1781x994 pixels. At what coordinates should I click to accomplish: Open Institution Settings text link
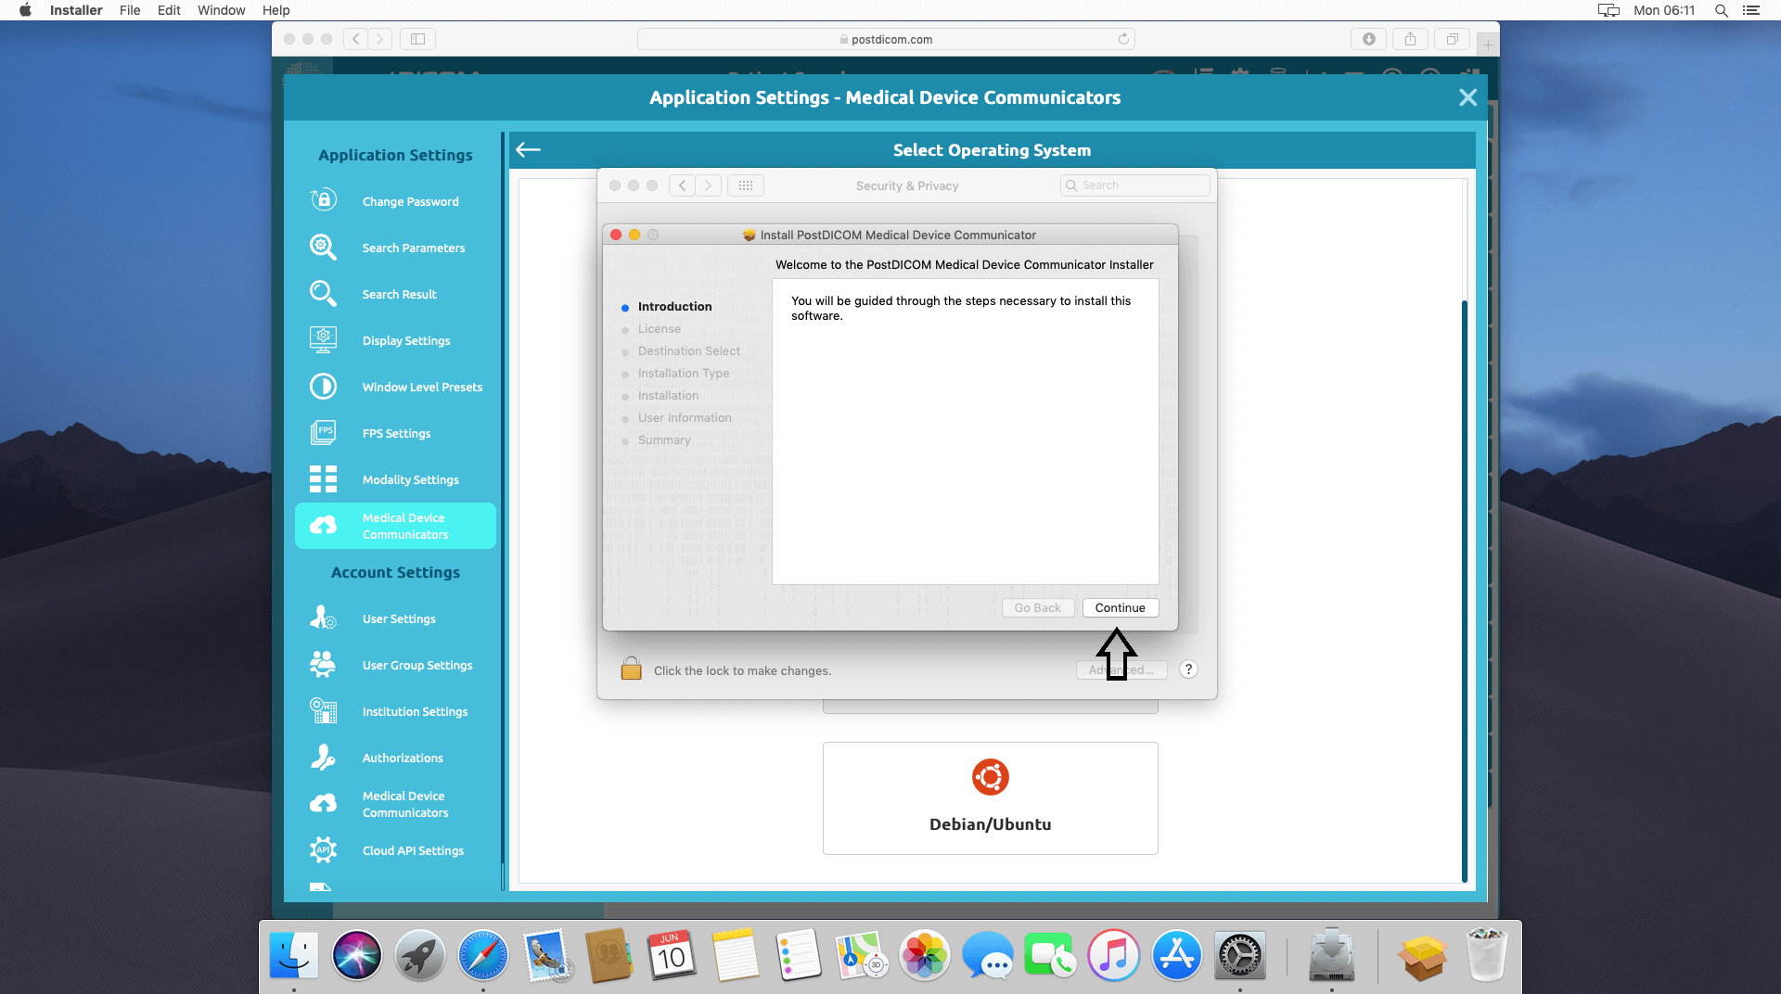[x=415, y=711]
